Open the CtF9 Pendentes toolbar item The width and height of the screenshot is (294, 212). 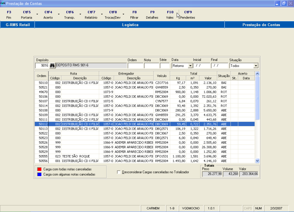pos(188,15)
